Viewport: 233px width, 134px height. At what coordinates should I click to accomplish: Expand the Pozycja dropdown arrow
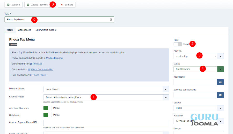tap(221, 56)
